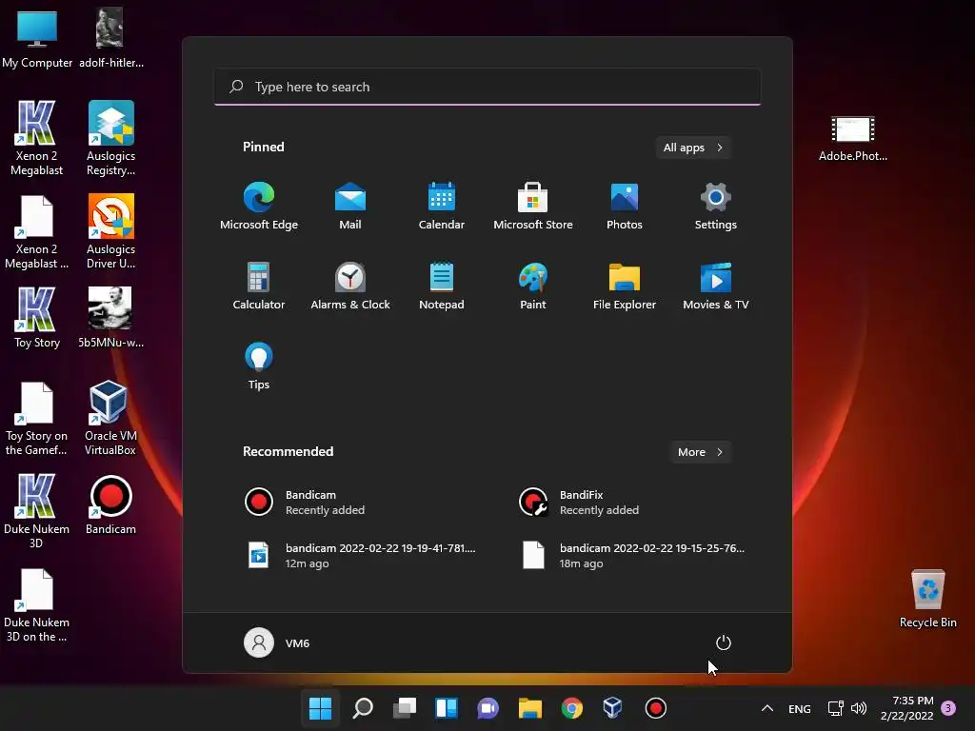
Task: Open Microsoft Store
Action: (533, 206)
